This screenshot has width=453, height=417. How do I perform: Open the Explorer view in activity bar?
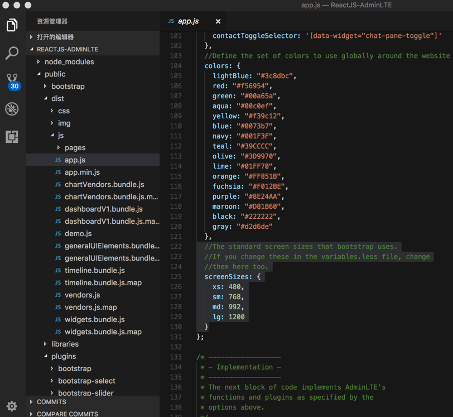pos(12,25)
